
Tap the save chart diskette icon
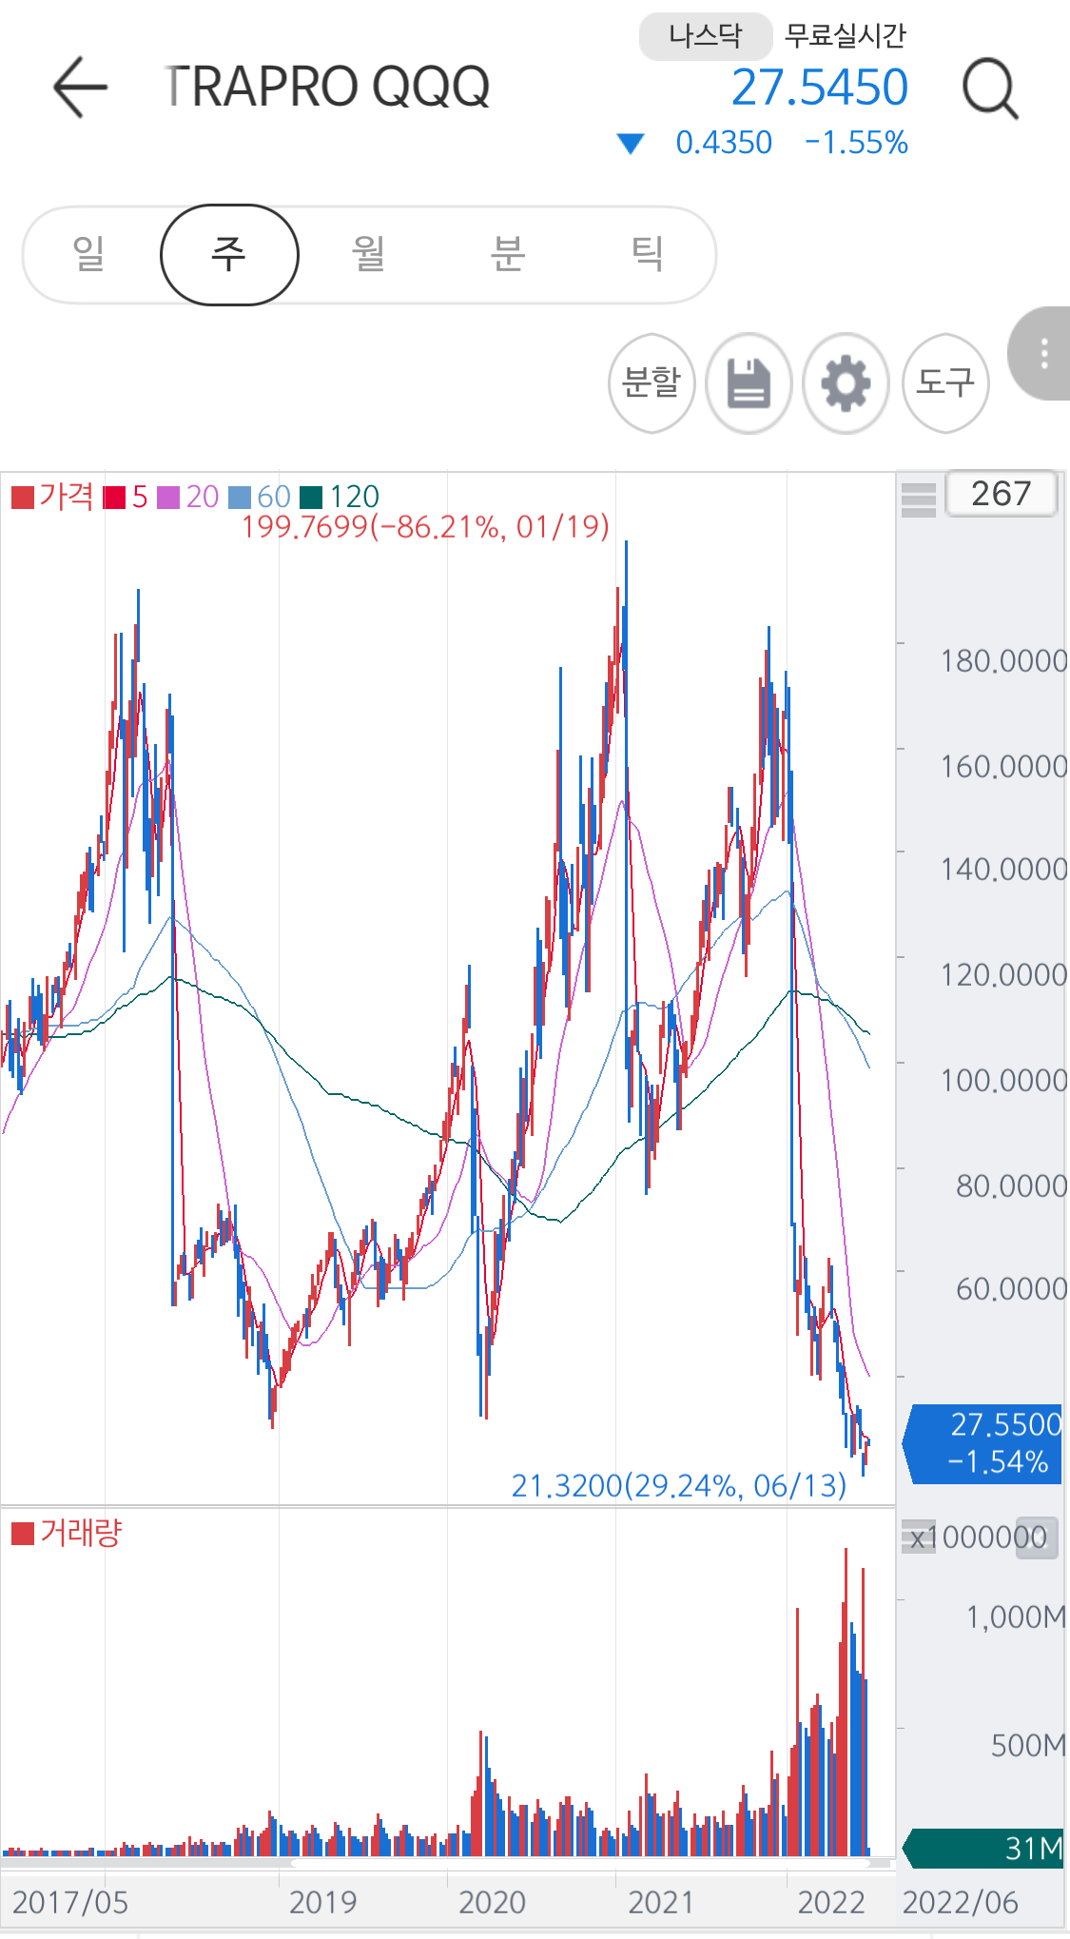[749, 383]
